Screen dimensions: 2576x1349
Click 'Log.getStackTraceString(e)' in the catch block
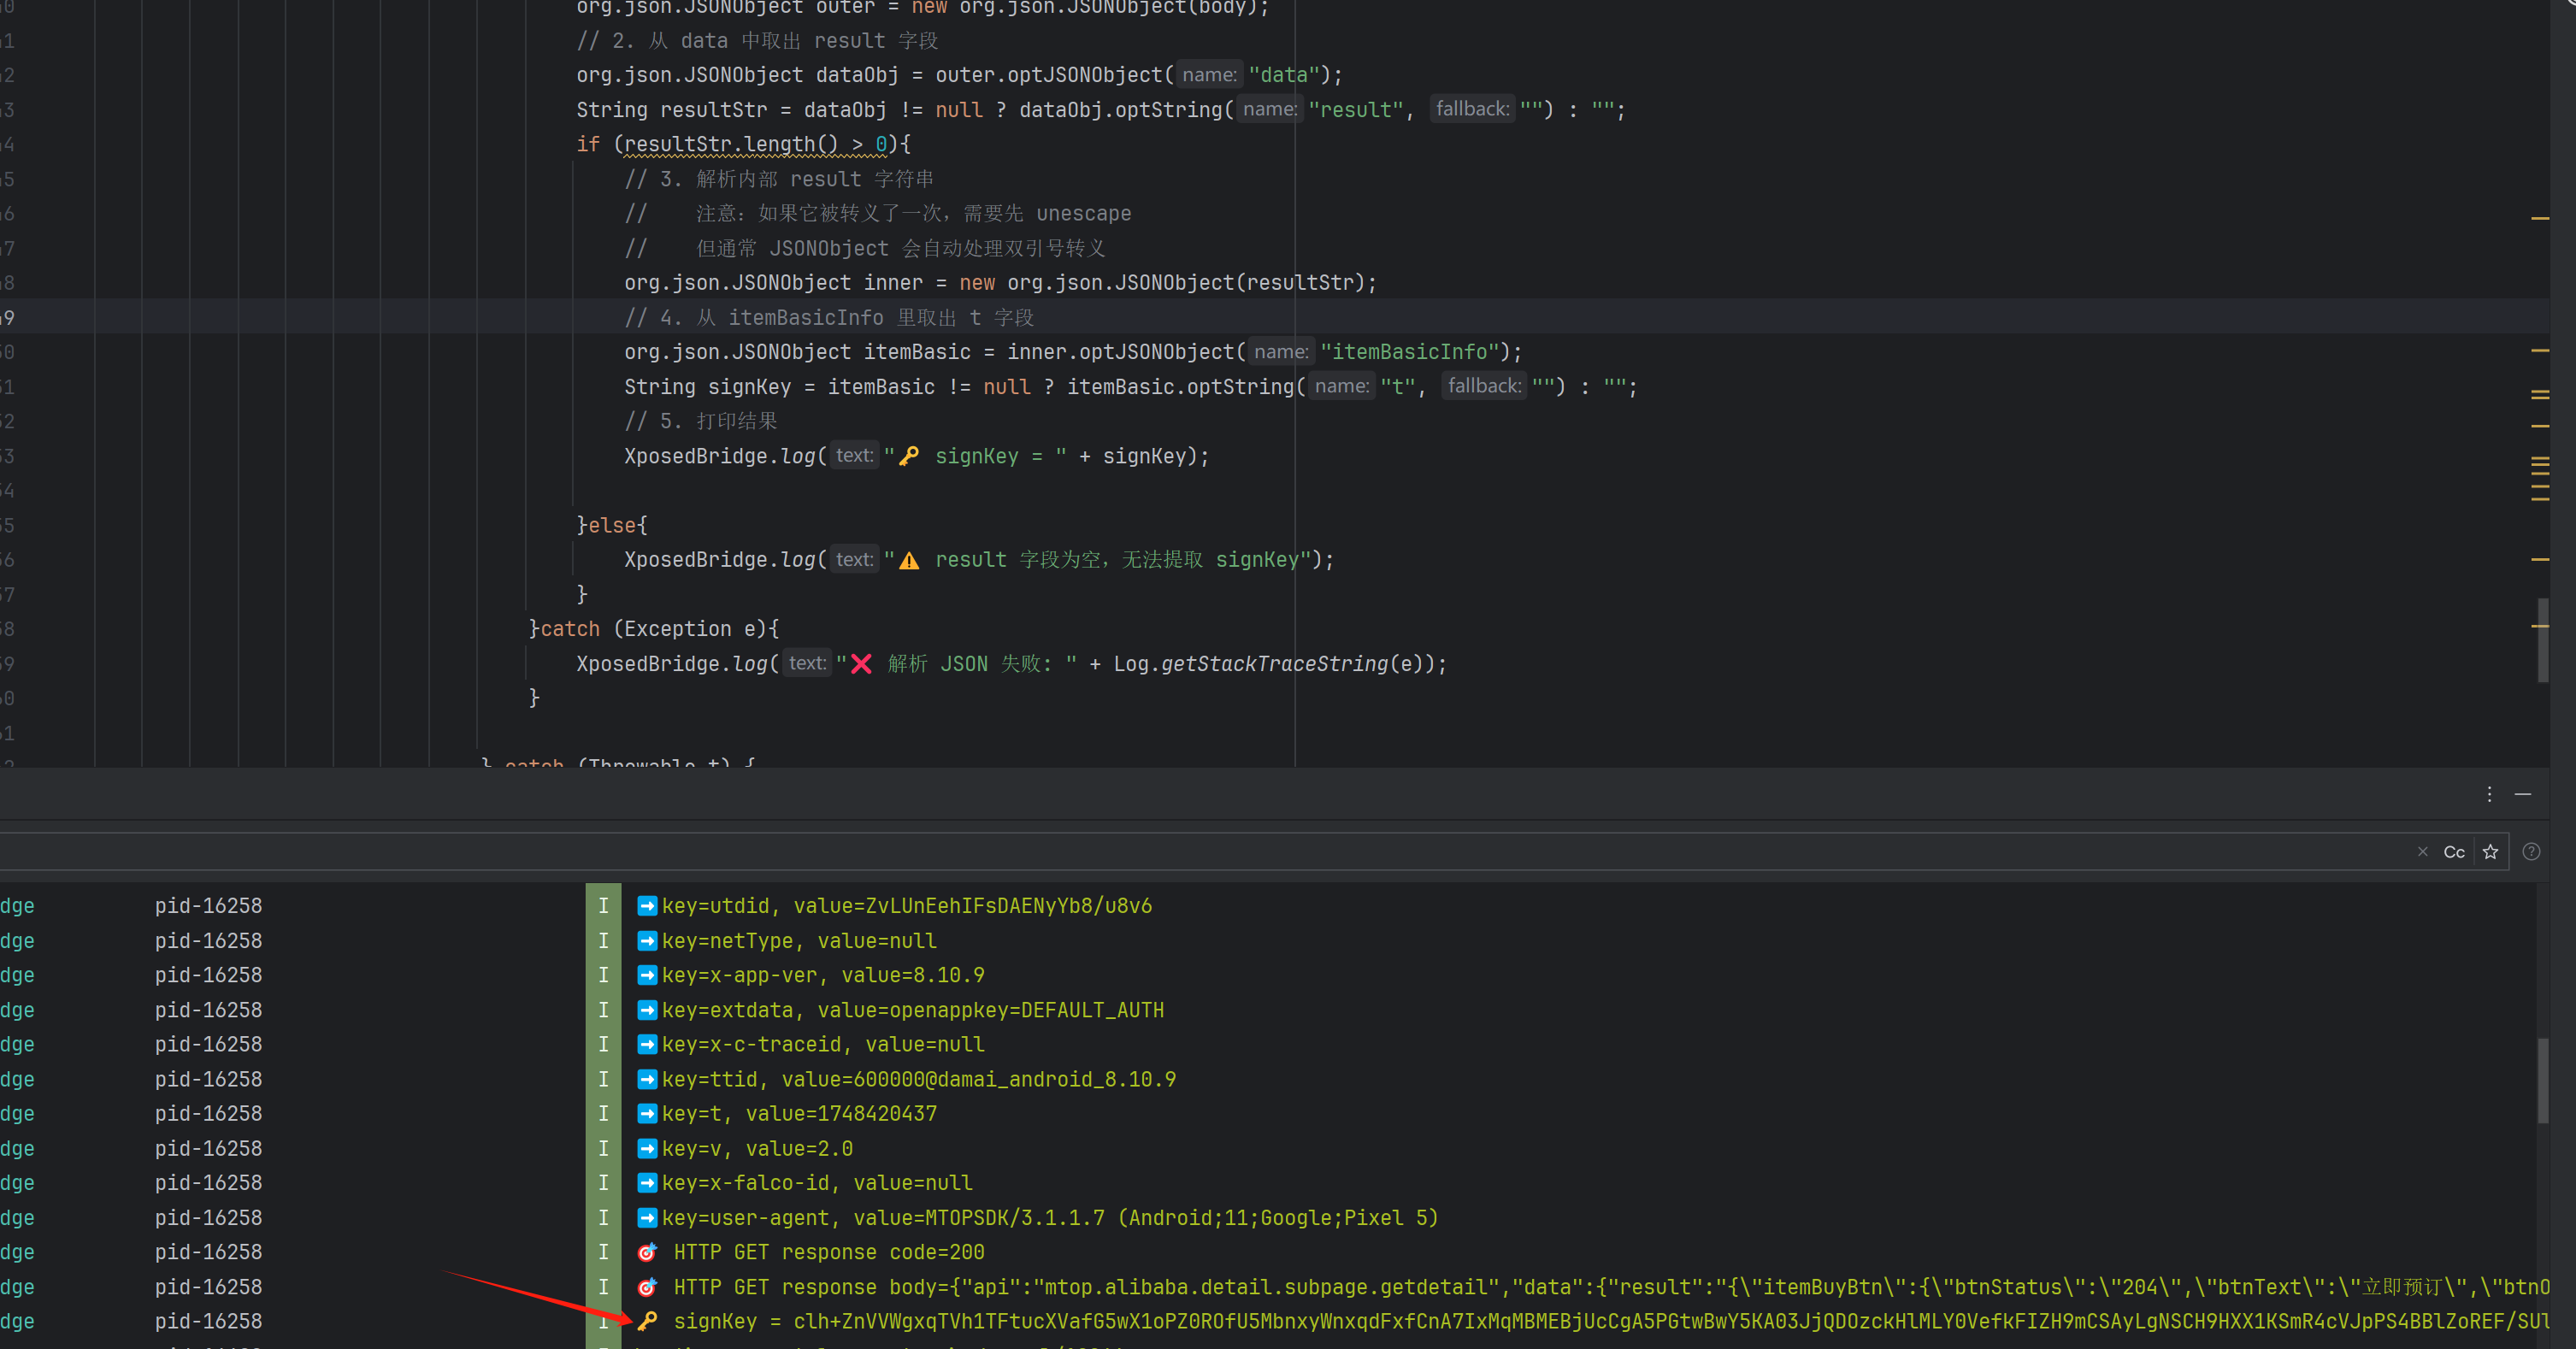click(x=1268, y=664)
